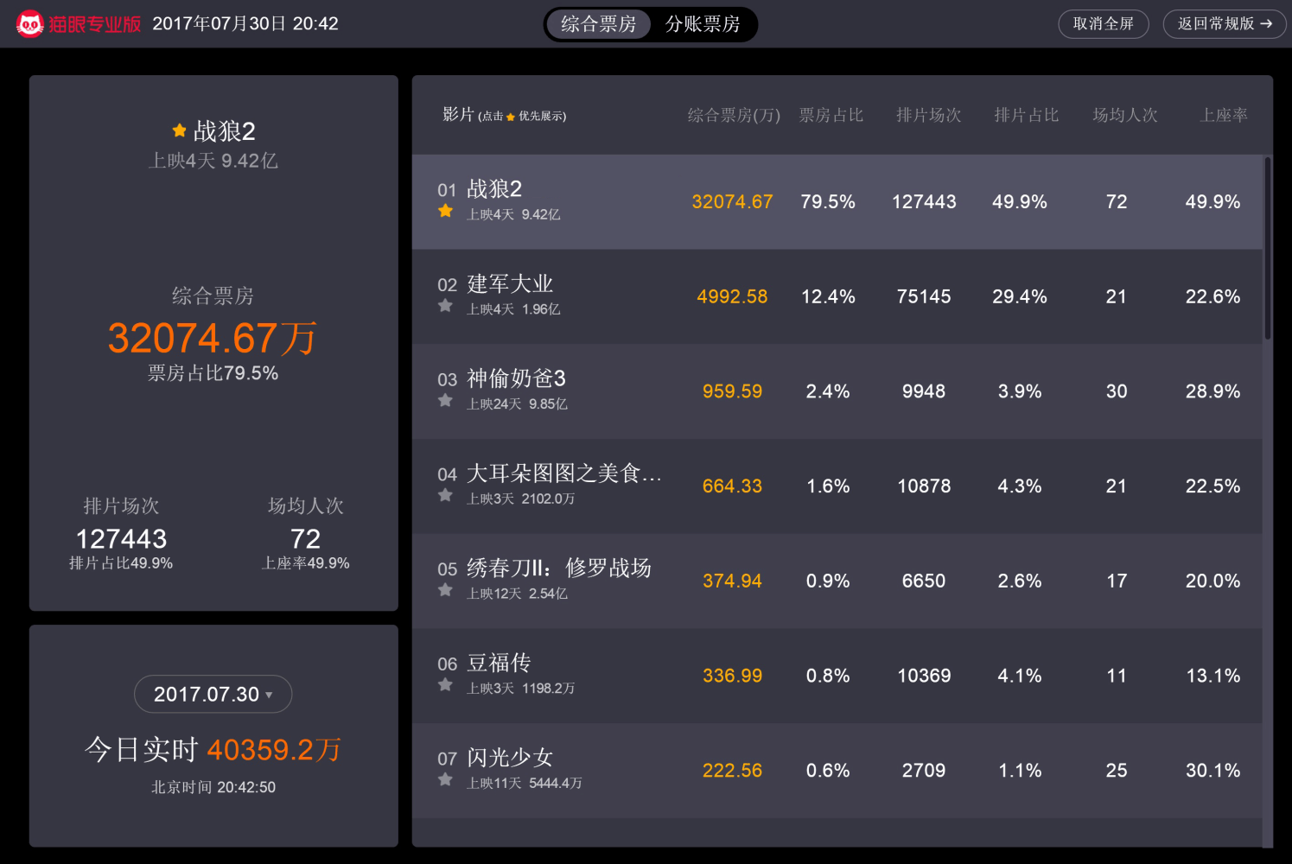The image size is (1292, 864).
Task: Click box office value 222.56
Action: tap(732, 771)
